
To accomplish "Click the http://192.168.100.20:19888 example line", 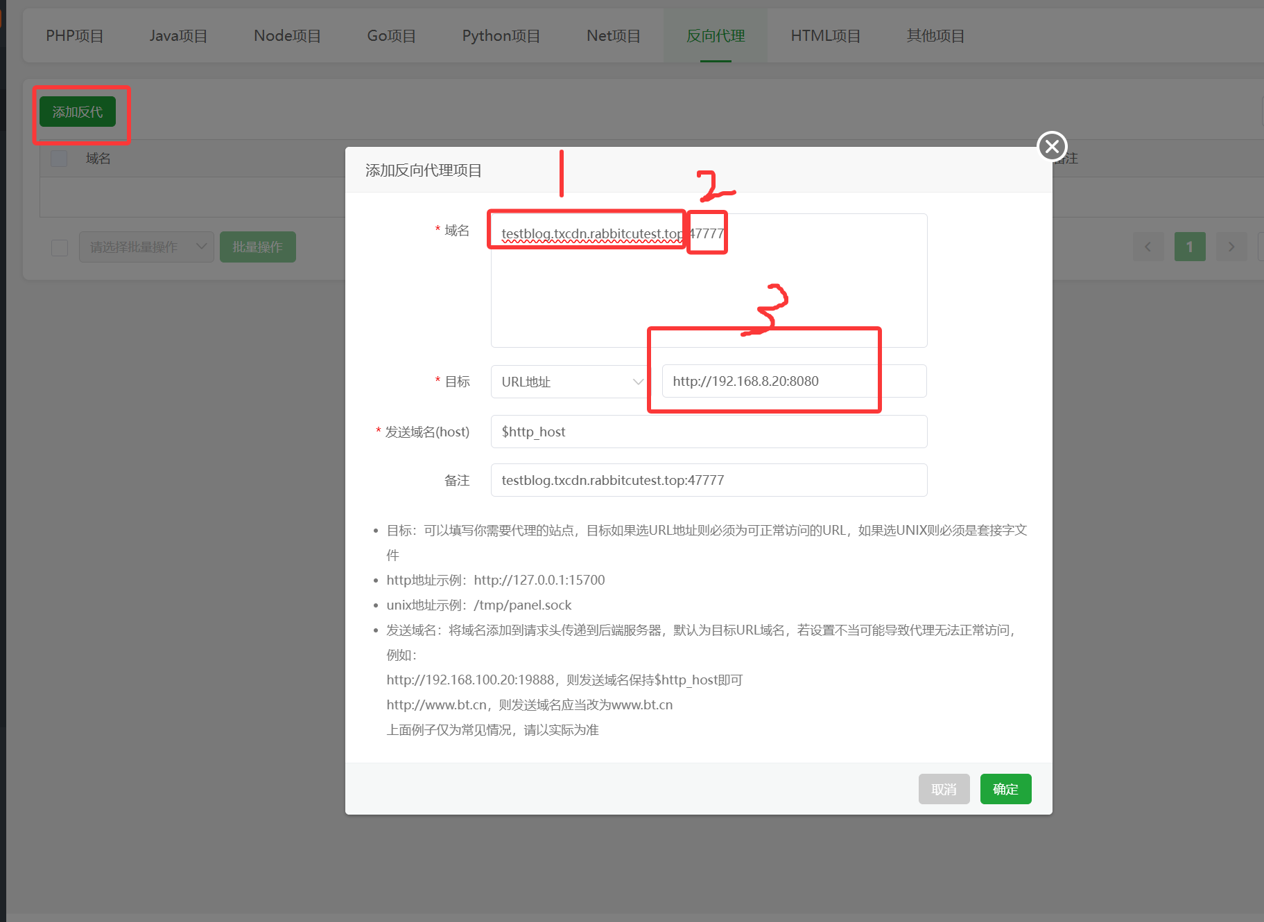I will click(564, 680).
